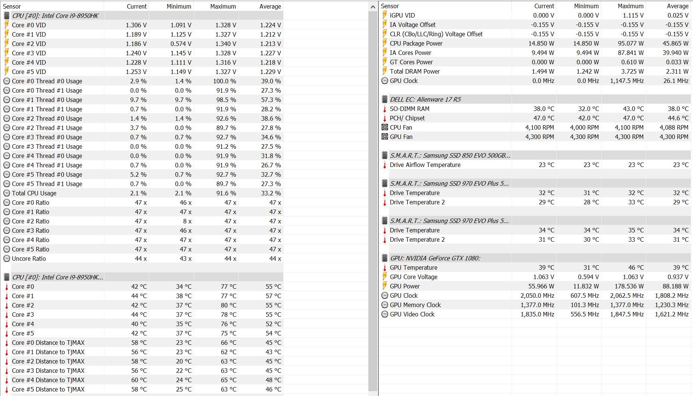Click the 1,147.5 MHz maximum iGPU clock value
Image resolution: width=693 pixels, height=396 pixels.
click(627, 81)
